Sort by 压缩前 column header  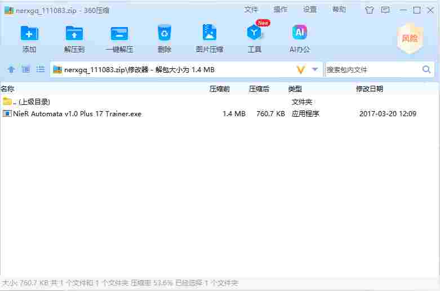[x=220, y=89]
